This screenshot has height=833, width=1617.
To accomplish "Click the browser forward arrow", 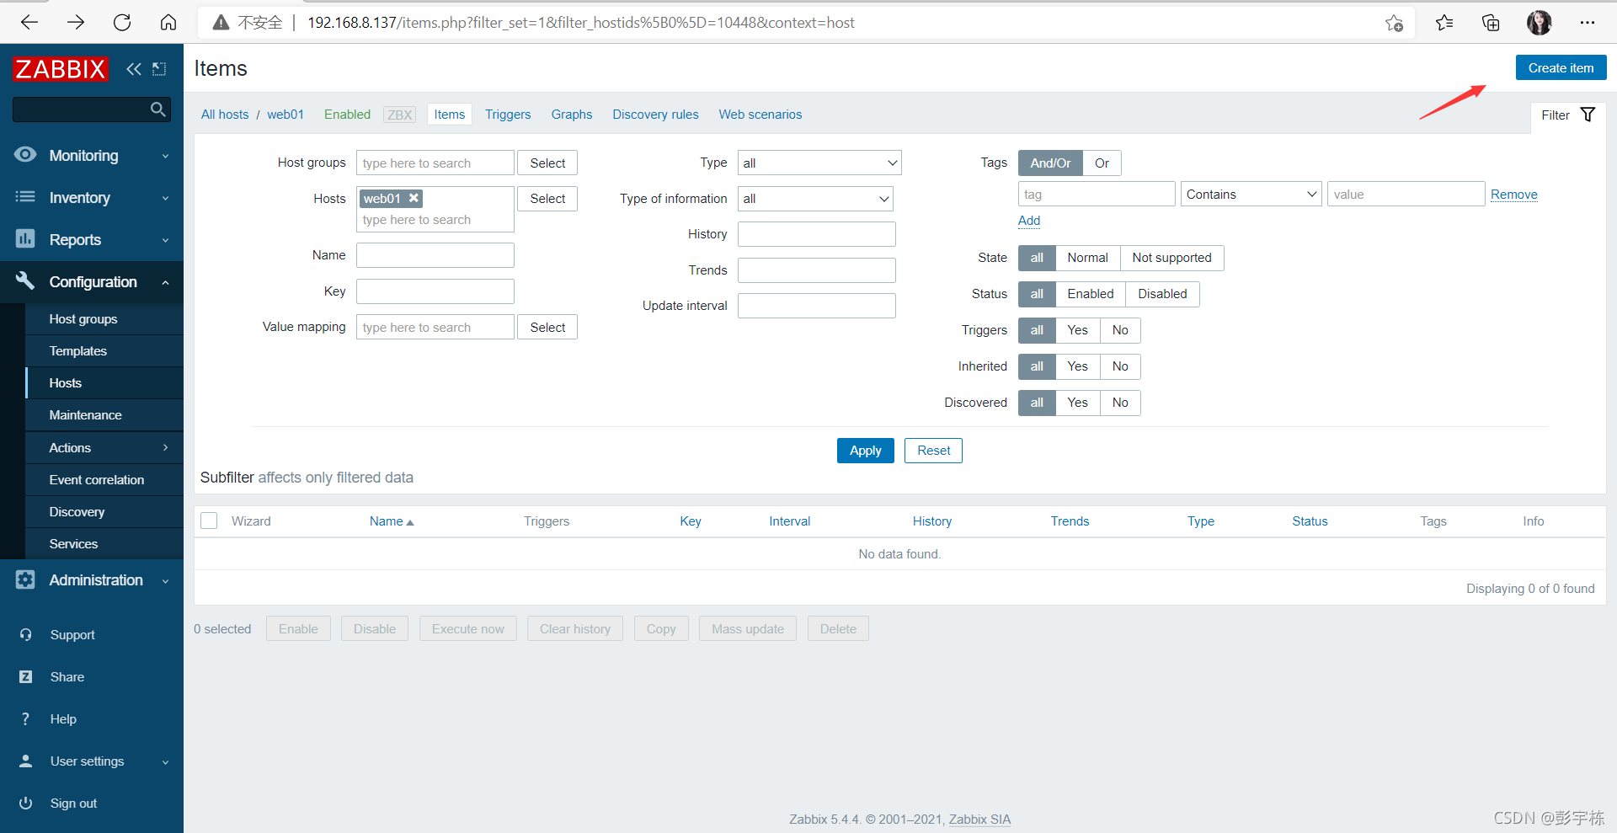I will point(76,23).
